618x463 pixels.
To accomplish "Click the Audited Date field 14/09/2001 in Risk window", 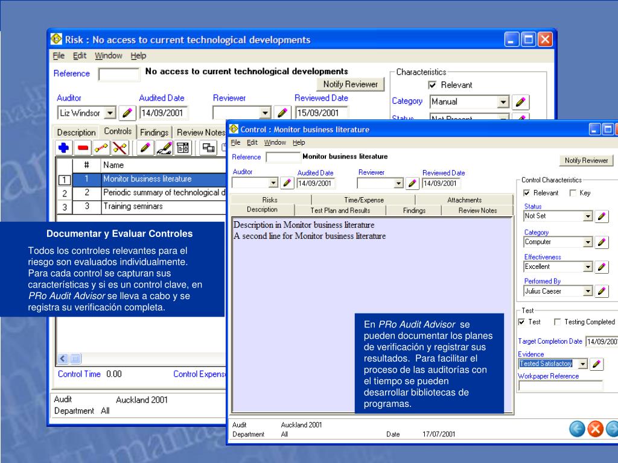I will coord(164,113).
